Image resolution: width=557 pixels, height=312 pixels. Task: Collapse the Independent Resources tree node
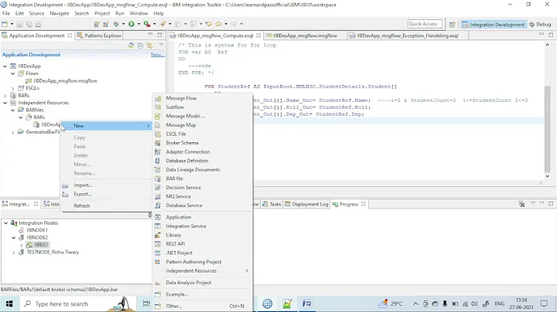(5, 103)
